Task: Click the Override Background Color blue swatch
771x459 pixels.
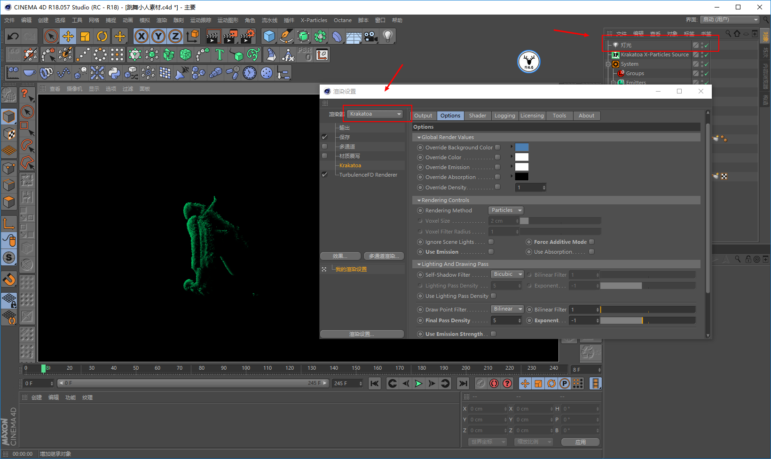Action: [522, 147]
